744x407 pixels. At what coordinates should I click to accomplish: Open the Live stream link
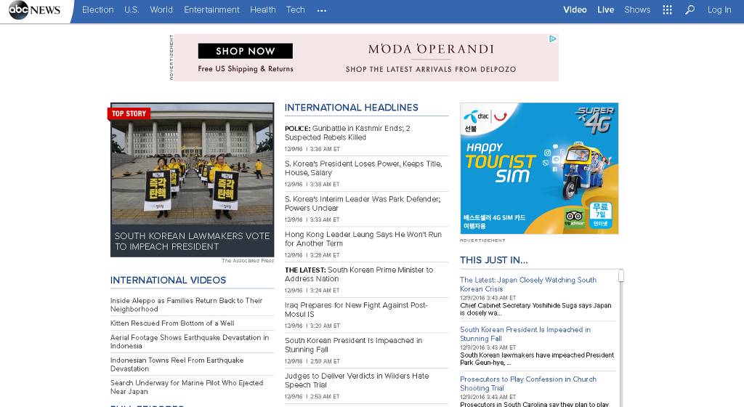click(x=605, y=10)
